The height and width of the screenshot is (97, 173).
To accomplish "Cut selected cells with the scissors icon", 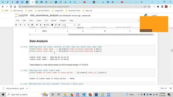I will pyautogui.click(x=25, y=25).
